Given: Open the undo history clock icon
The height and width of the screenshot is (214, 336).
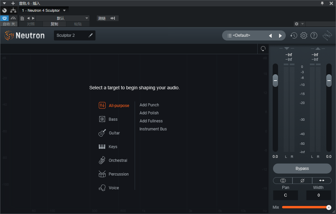Looking at the screenshot, I should tap(294, 35).
